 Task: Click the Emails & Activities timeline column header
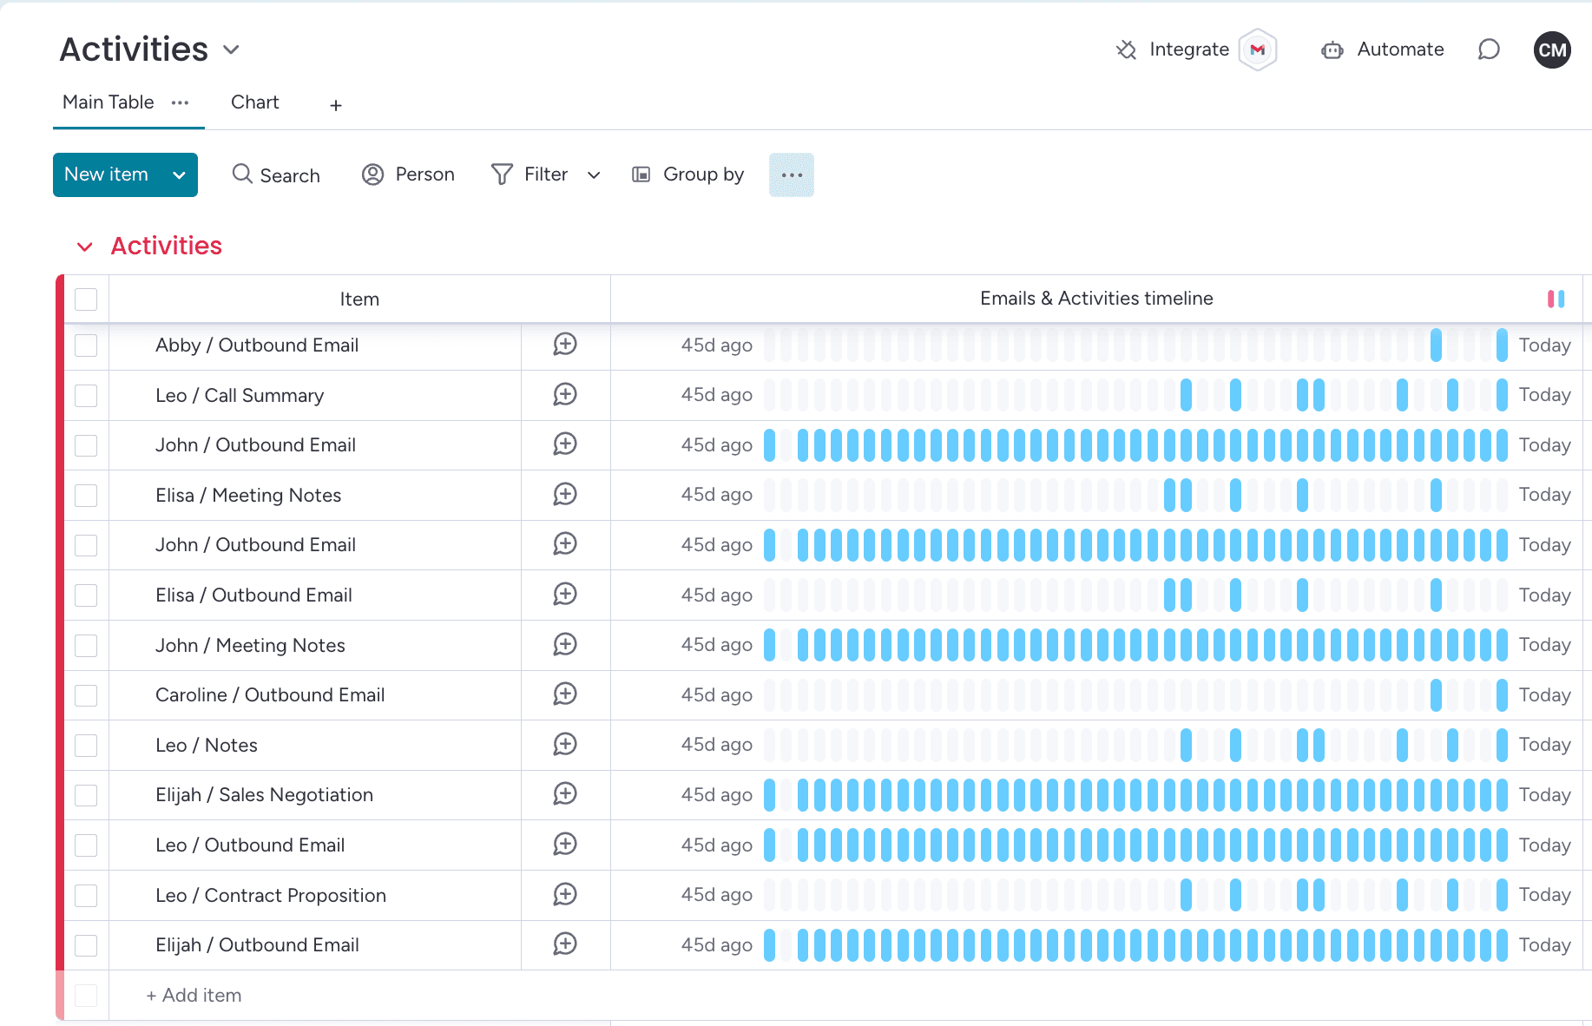pyautogui.click(x=1096, y=299)
